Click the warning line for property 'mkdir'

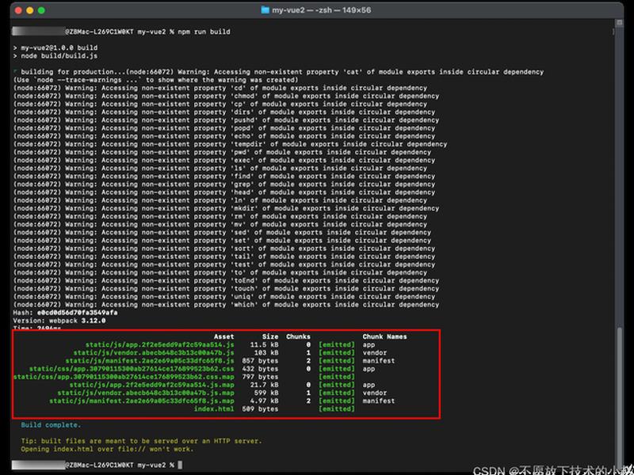click(226, 208)
